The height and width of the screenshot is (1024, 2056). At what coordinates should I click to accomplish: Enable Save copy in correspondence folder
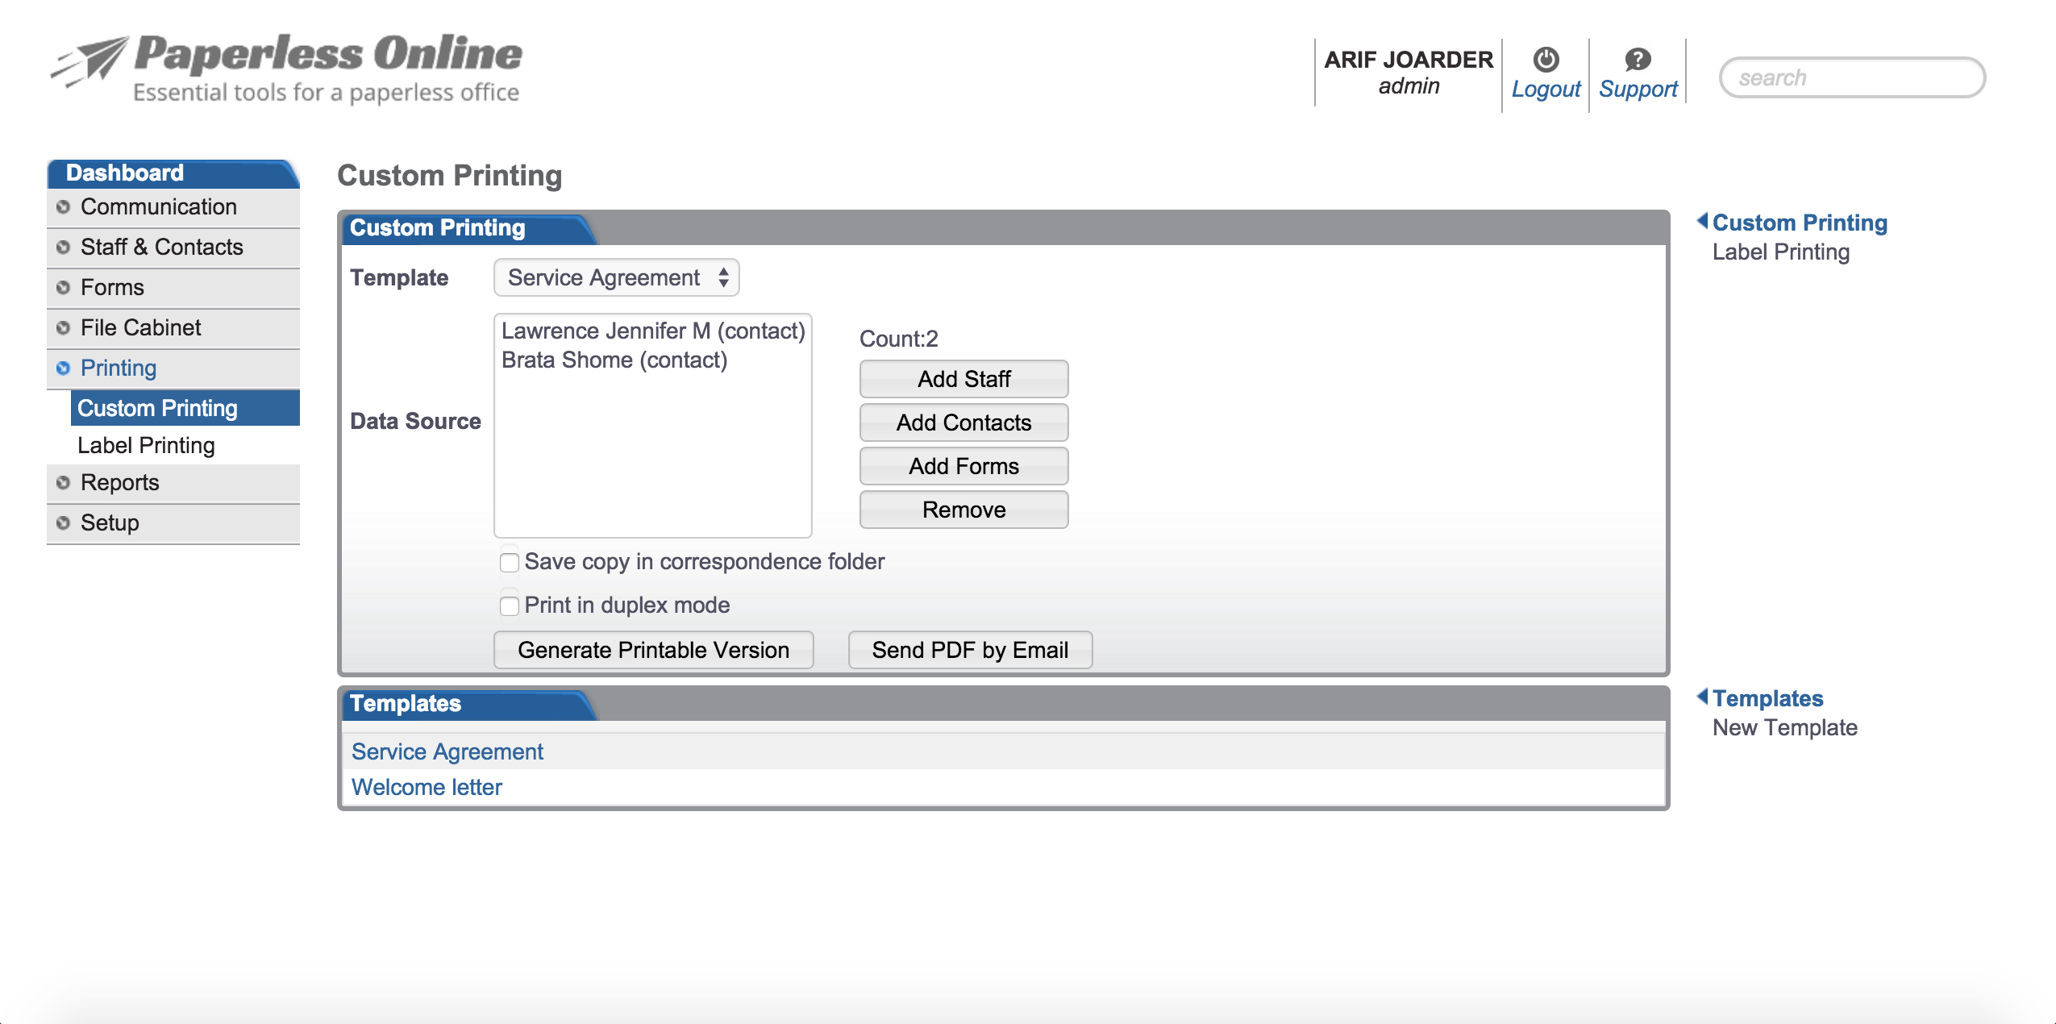pos(510,562)
